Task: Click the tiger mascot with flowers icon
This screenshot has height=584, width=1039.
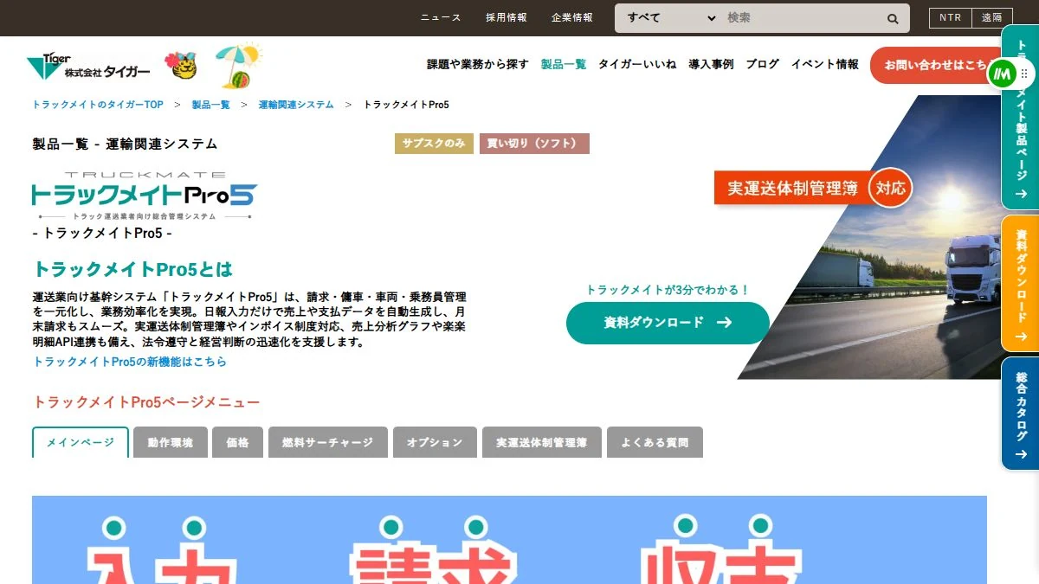Action: coord(181,66)
